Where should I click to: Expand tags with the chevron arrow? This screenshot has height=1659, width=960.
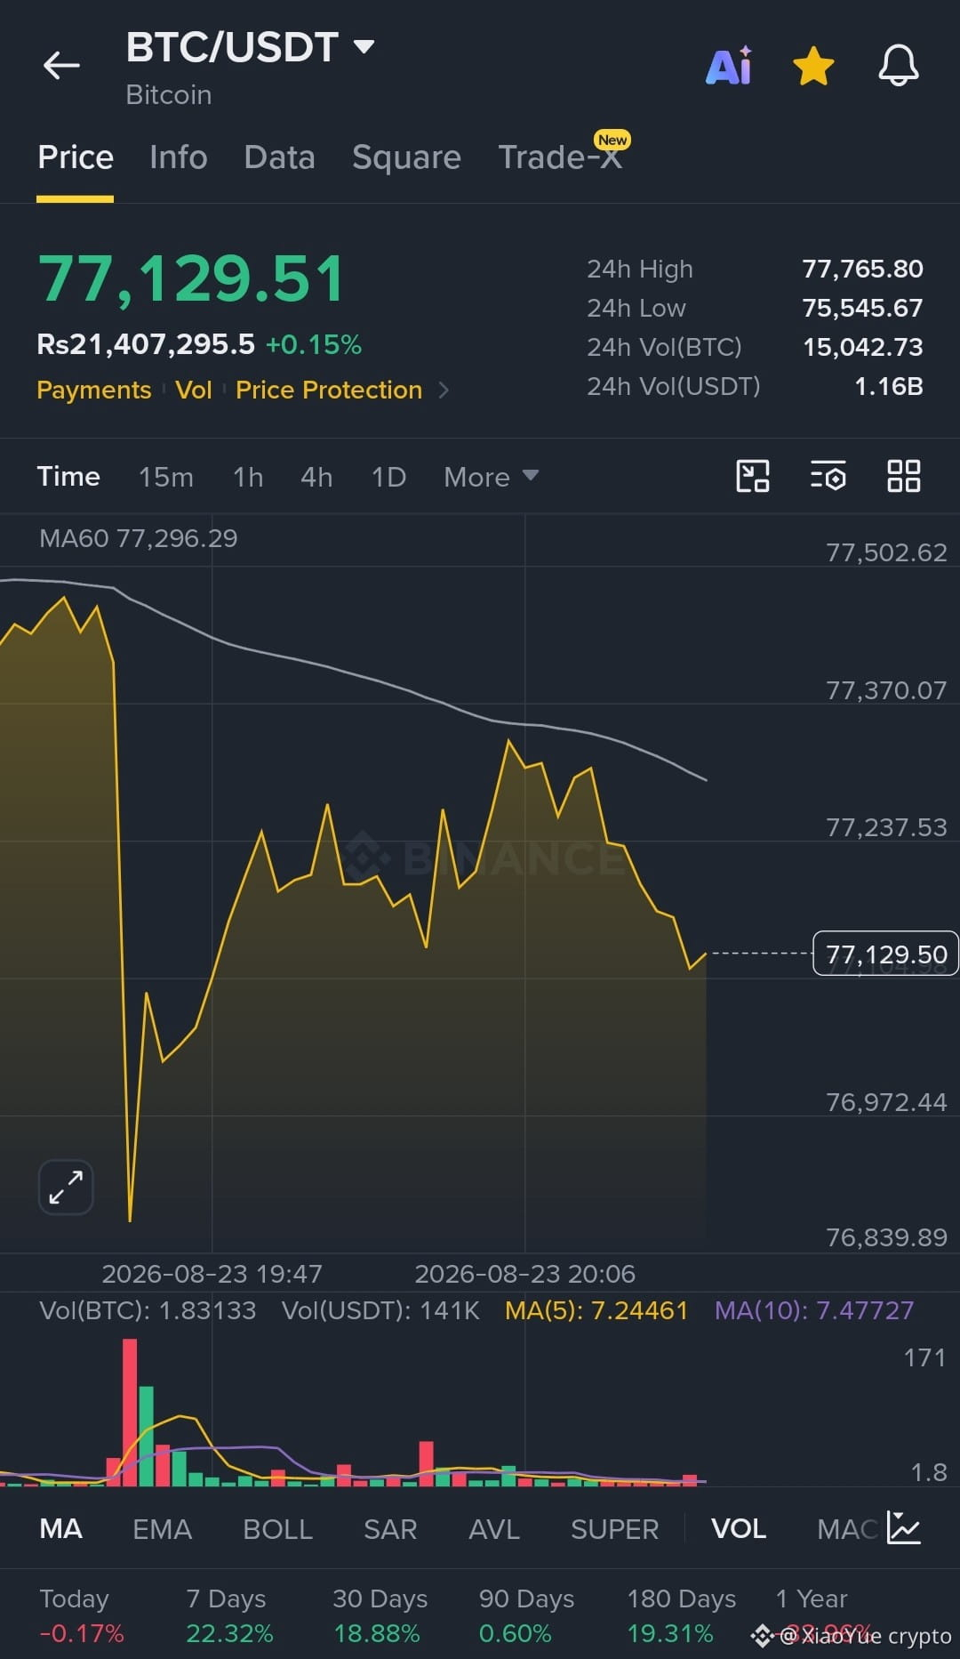(444, 390)
